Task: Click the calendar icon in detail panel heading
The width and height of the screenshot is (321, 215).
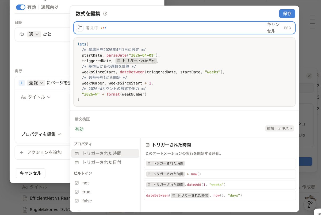Action: point(147,145)
